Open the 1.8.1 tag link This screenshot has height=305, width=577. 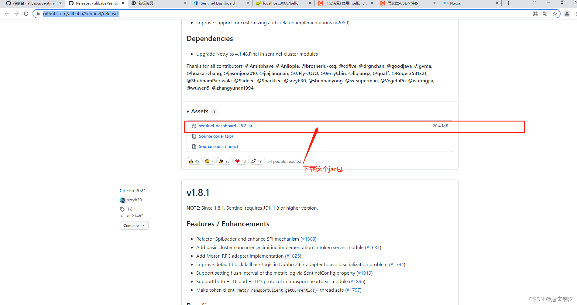pyautogui.click(x=131, y=209)
